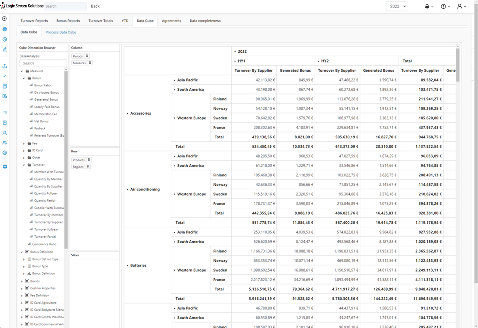Open the calculator icon in sidebar
The height and width of the screenshot is (328, 478).
click(5, 86)
